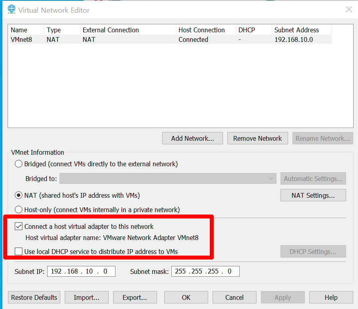Click Rename Network button

(x=322, y=138)
